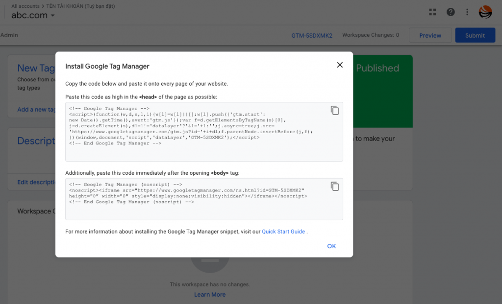The image size is (502, 304).
Task: Click inside the body noscript code box
Action: [x=204, y=199]
